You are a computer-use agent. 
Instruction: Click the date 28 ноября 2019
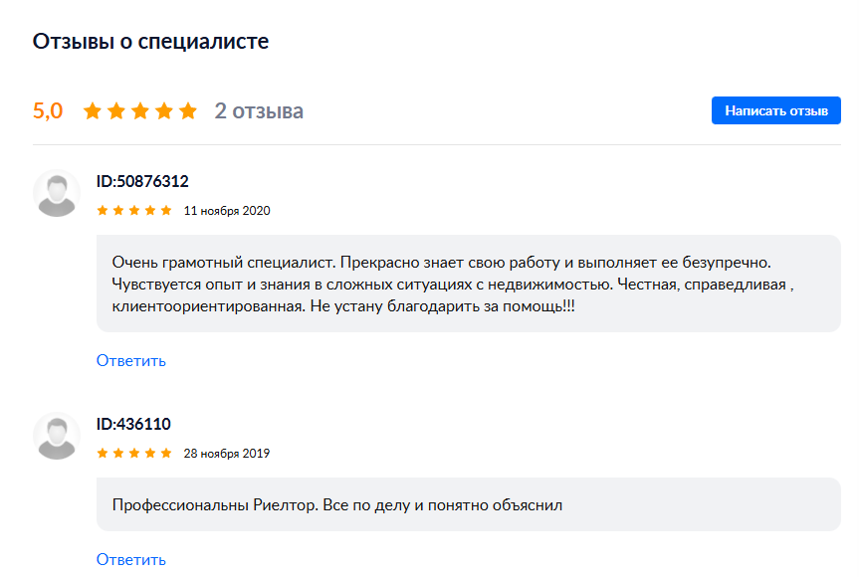click(x=227, y=454)
